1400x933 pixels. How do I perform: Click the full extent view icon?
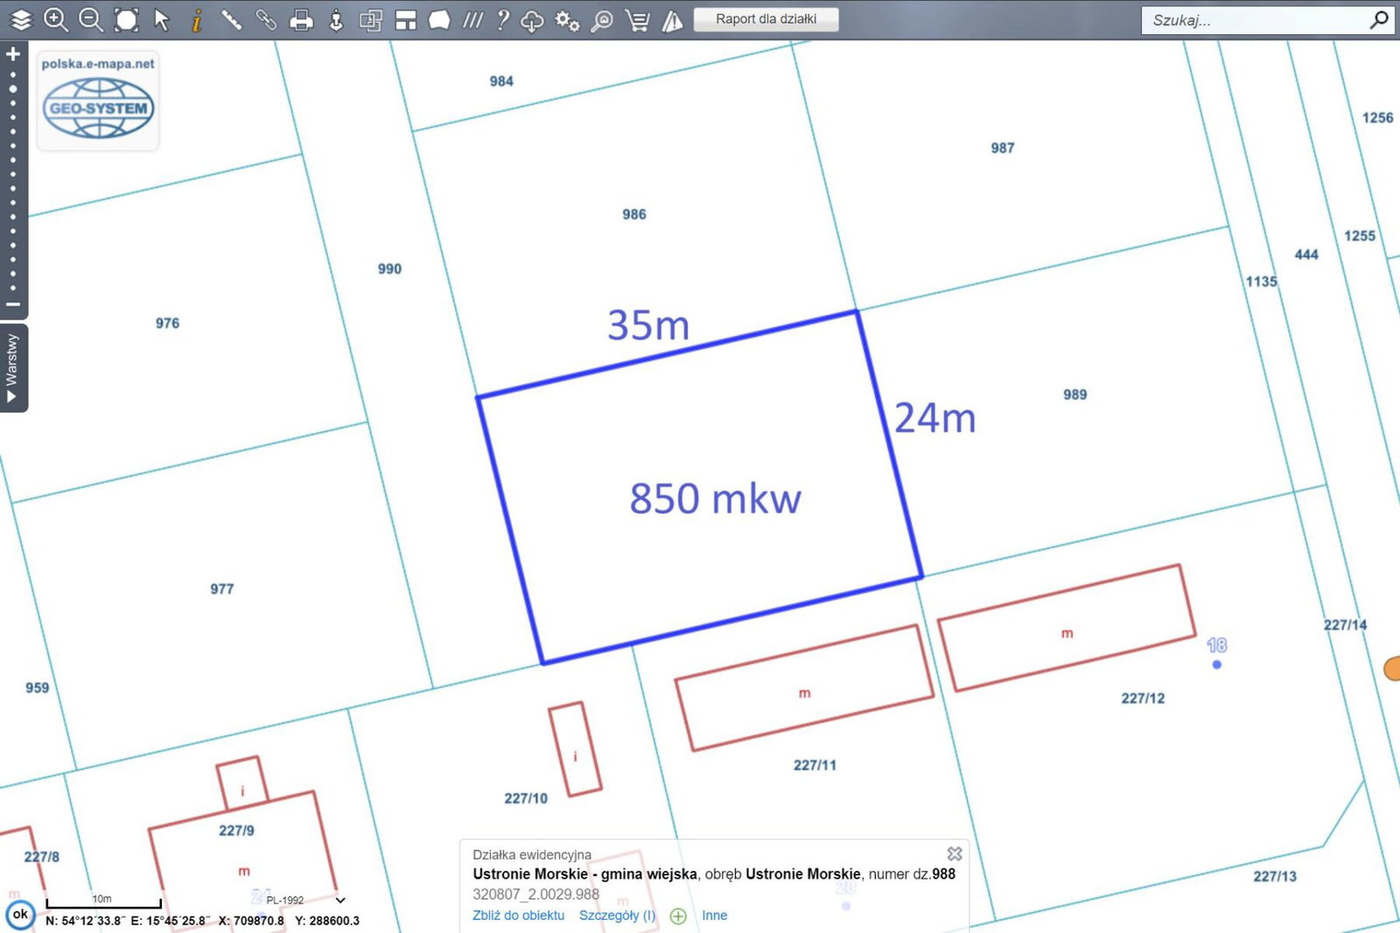tap(127, 19)
